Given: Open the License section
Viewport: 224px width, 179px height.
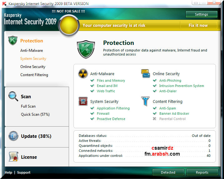Looking at the screenshot, I should [x=29, y=157].
